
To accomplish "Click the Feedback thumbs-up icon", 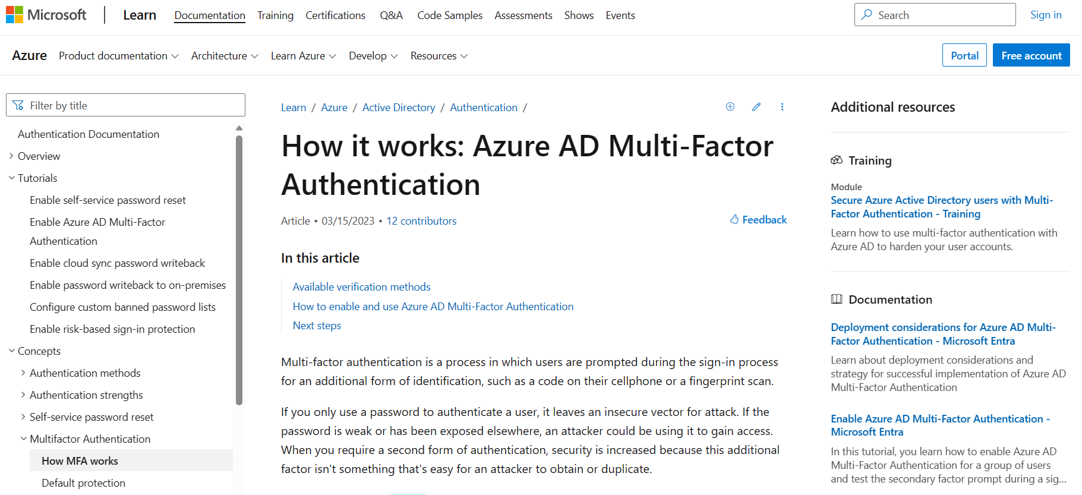I will pos(734,219).
